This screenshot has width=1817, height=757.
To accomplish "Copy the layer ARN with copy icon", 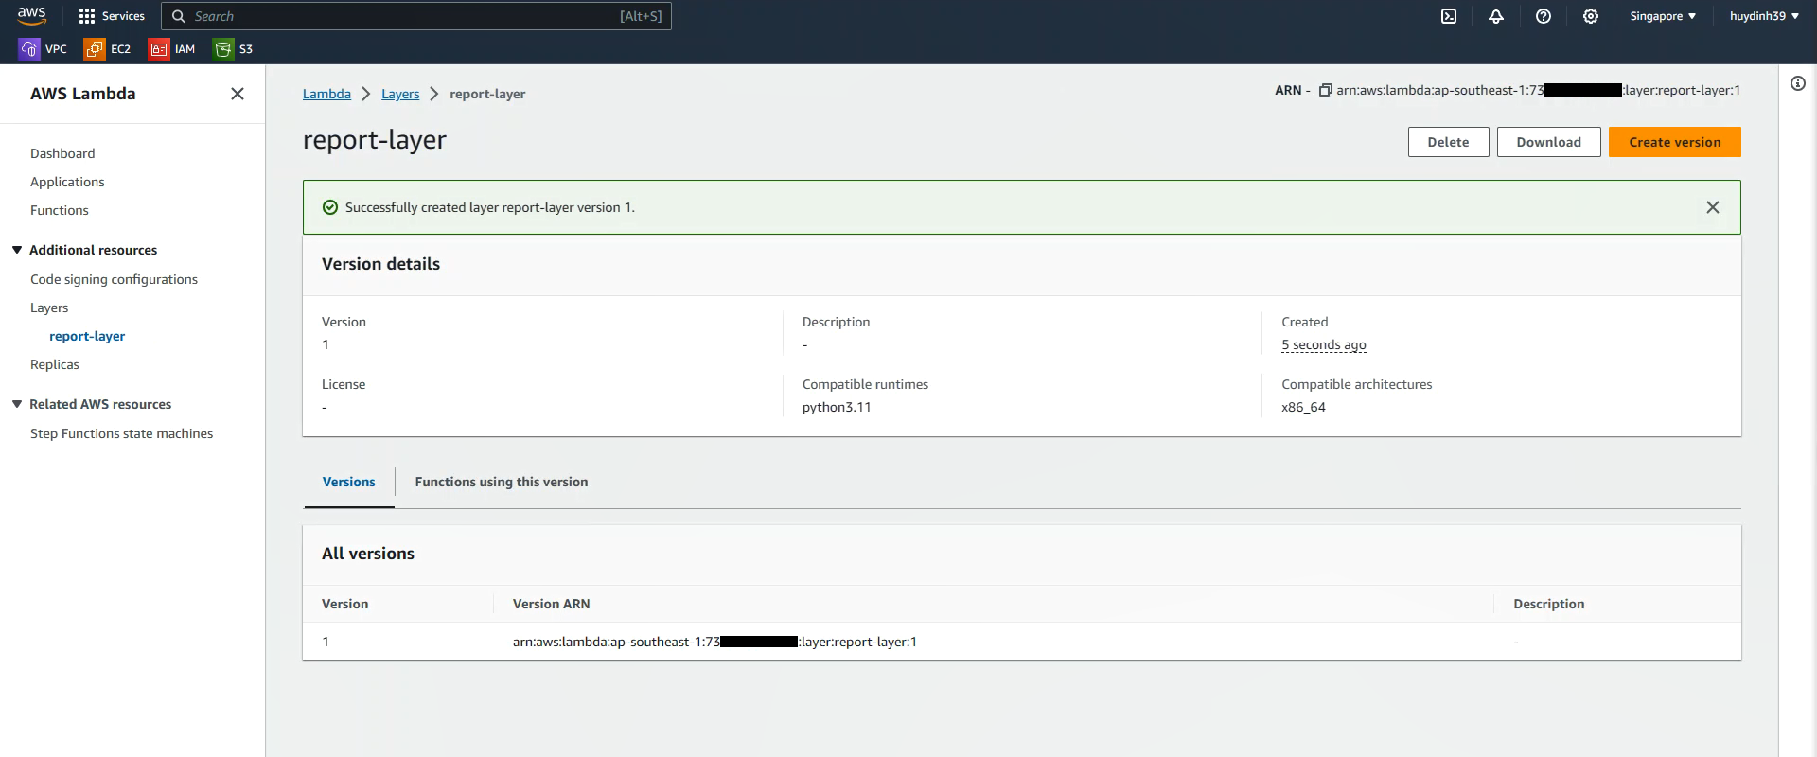I will pyautogui.click(x=1326, y=90).
